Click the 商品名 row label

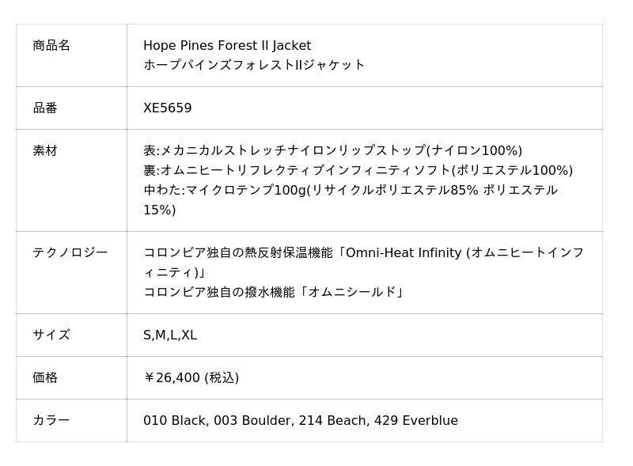(x=51, y=46)
